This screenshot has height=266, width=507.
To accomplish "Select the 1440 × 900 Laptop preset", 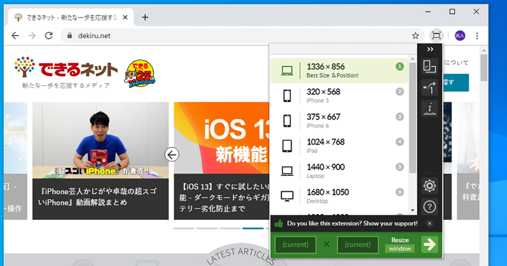I will tap(339, 171).
